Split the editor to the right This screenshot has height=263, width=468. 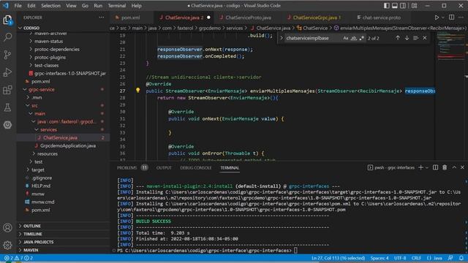[452, 18]
